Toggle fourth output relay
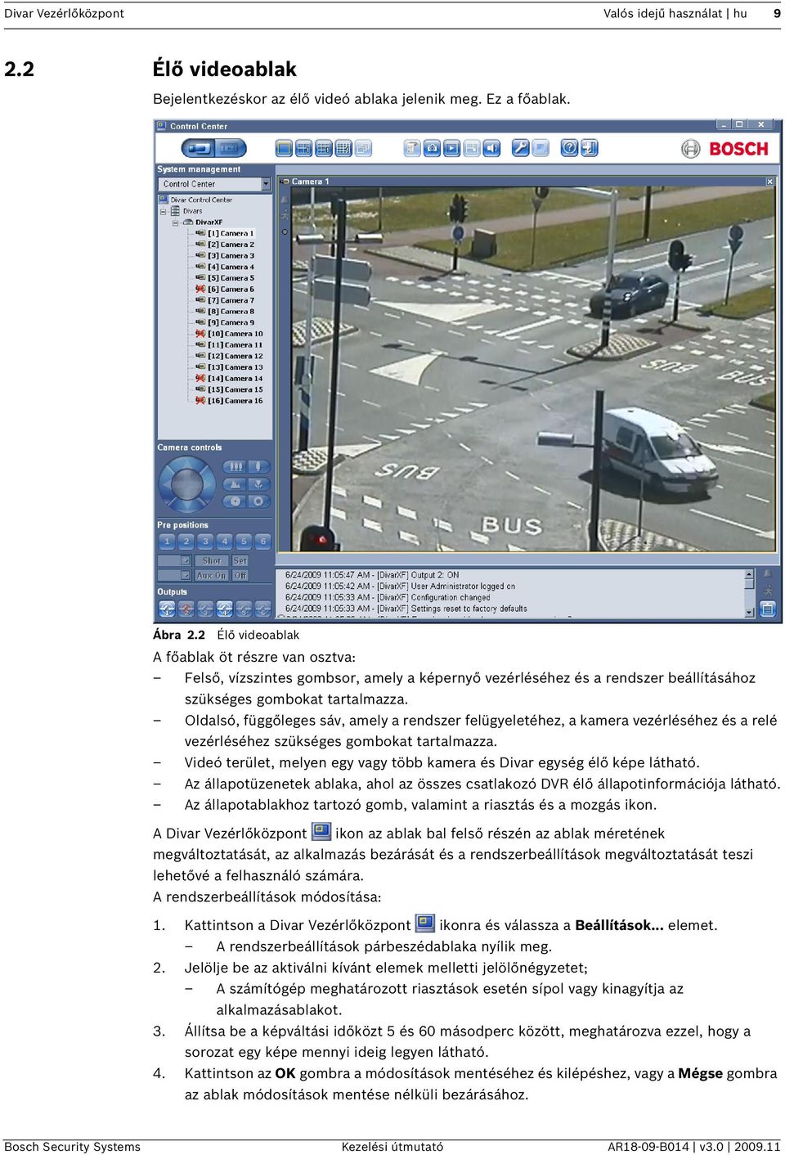Screen dimensions: 785x1155 tap(225, 609)
